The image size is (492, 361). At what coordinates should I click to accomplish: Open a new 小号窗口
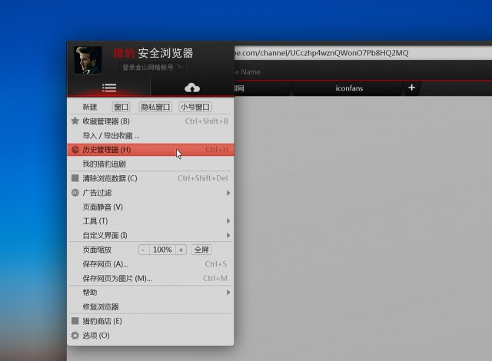(x=195, y=107)
